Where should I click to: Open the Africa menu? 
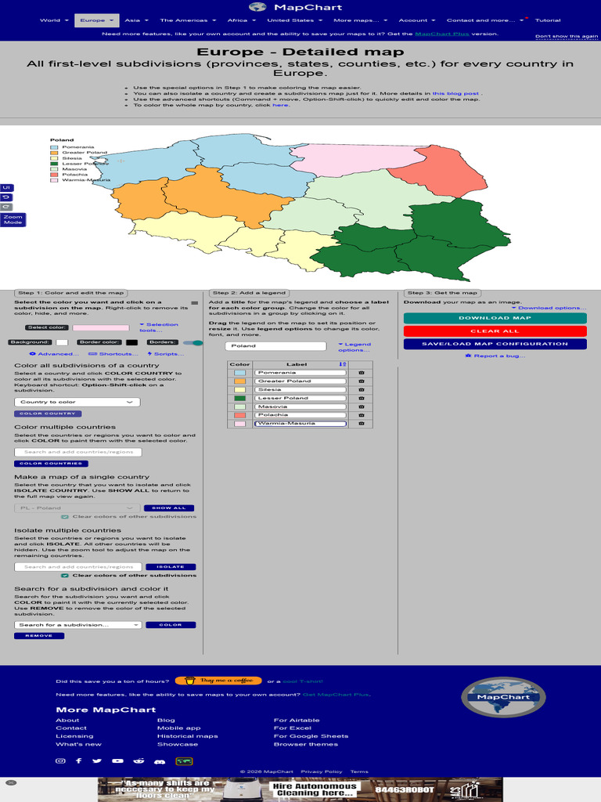pyautogui.click(x=241, y=20)
